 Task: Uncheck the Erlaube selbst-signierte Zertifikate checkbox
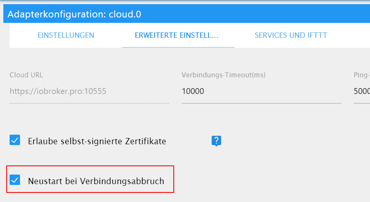click(15, 140)
